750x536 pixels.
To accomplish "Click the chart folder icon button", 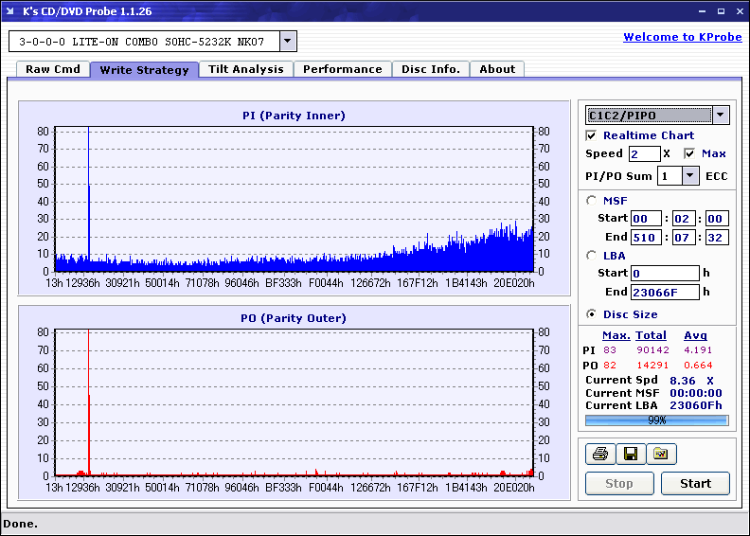I will (661, 455).
